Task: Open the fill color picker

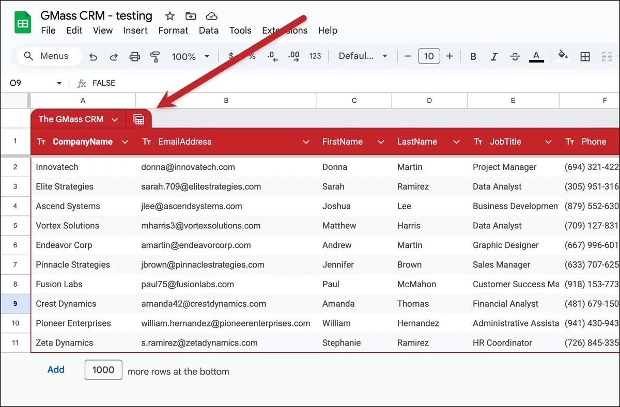Action: point(564,56)
